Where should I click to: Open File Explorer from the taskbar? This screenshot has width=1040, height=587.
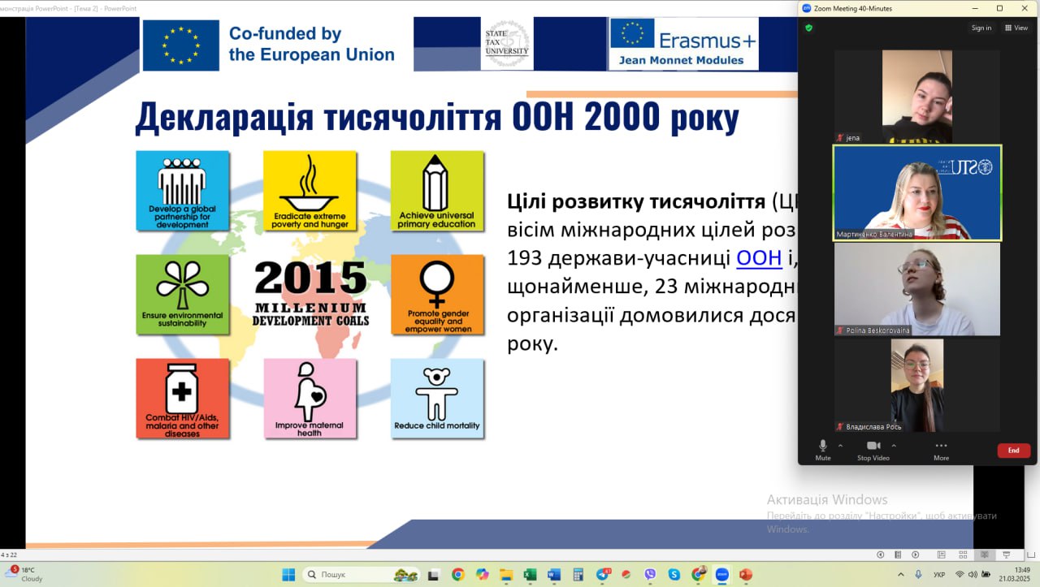(x=506, y=575)
